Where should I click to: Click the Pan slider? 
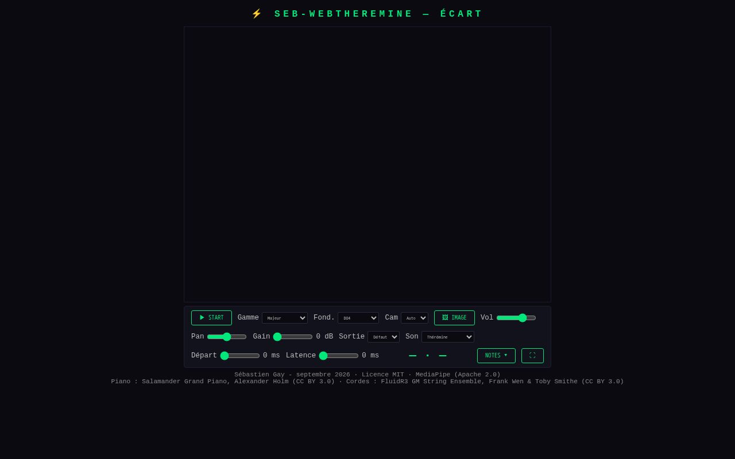pyautogui.click(x=227, y=337)
